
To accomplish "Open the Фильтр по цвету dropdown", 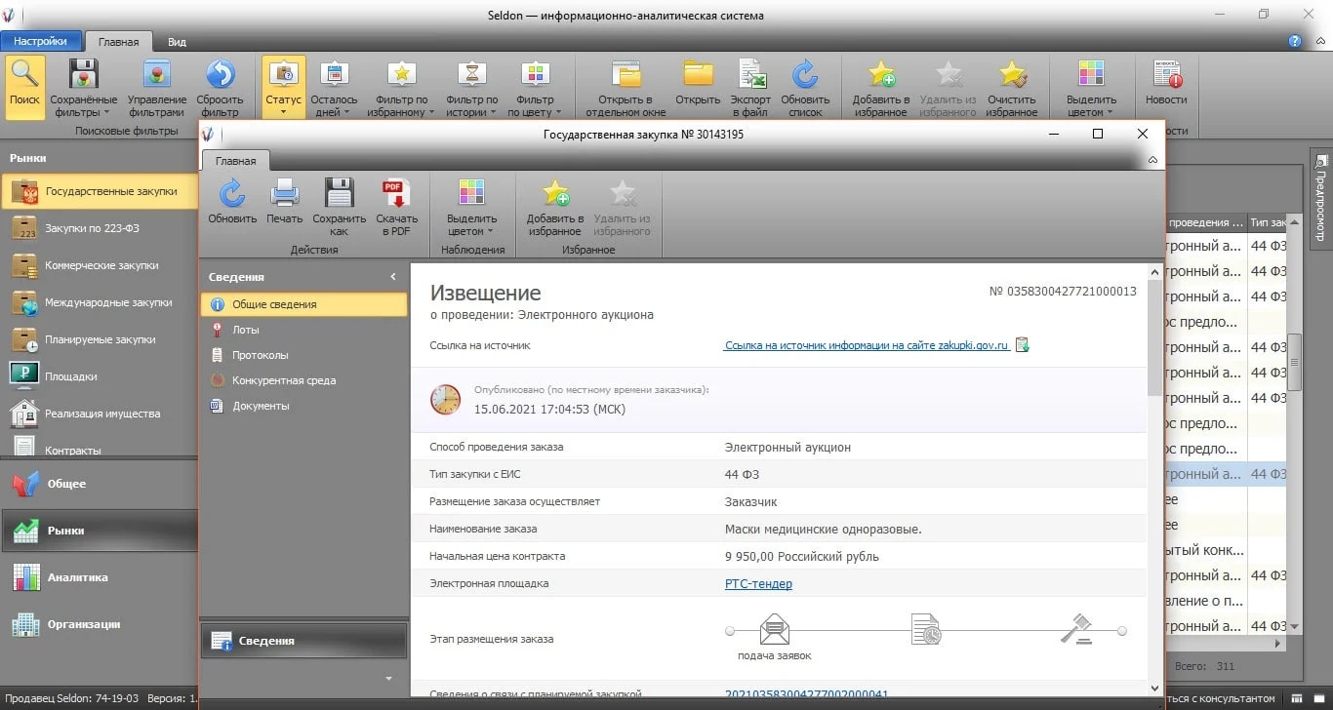I will click(x=535, y=87).
